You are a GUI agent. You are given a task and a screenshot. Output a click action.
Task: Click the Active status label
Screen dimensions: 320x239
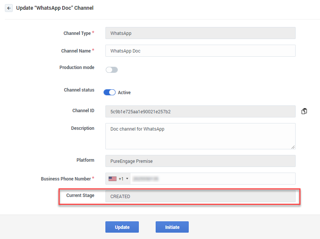coord(124,93)
